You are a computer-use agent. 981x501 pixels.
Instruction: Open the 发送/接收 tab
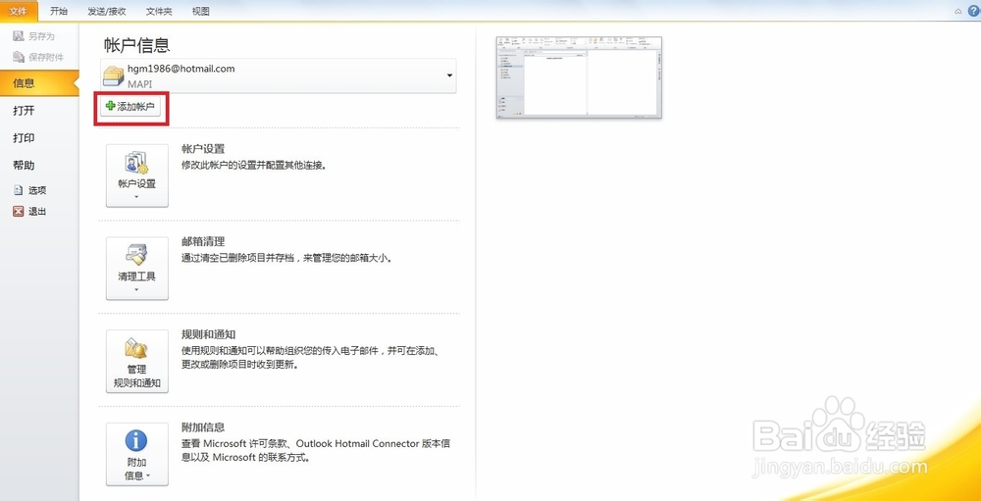(106, 11)
